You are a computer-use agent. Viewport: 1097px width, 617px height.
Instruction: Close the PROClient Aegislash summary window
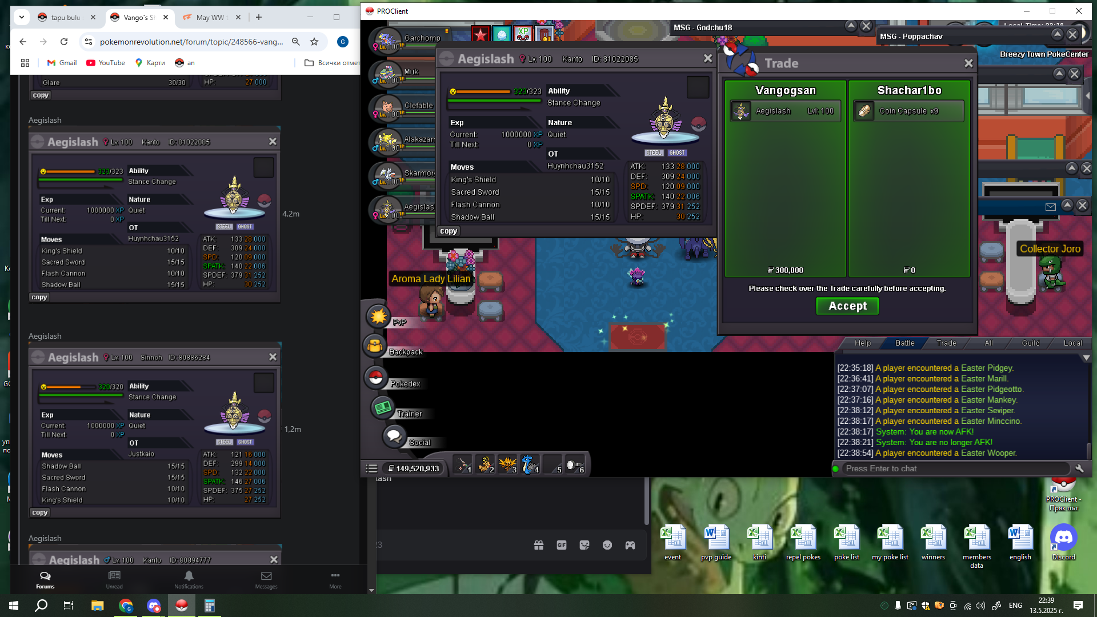tap(708, 58)
